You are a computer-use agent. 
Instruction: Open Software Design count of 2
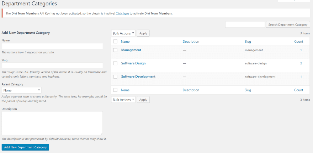[x=301, y=63]
